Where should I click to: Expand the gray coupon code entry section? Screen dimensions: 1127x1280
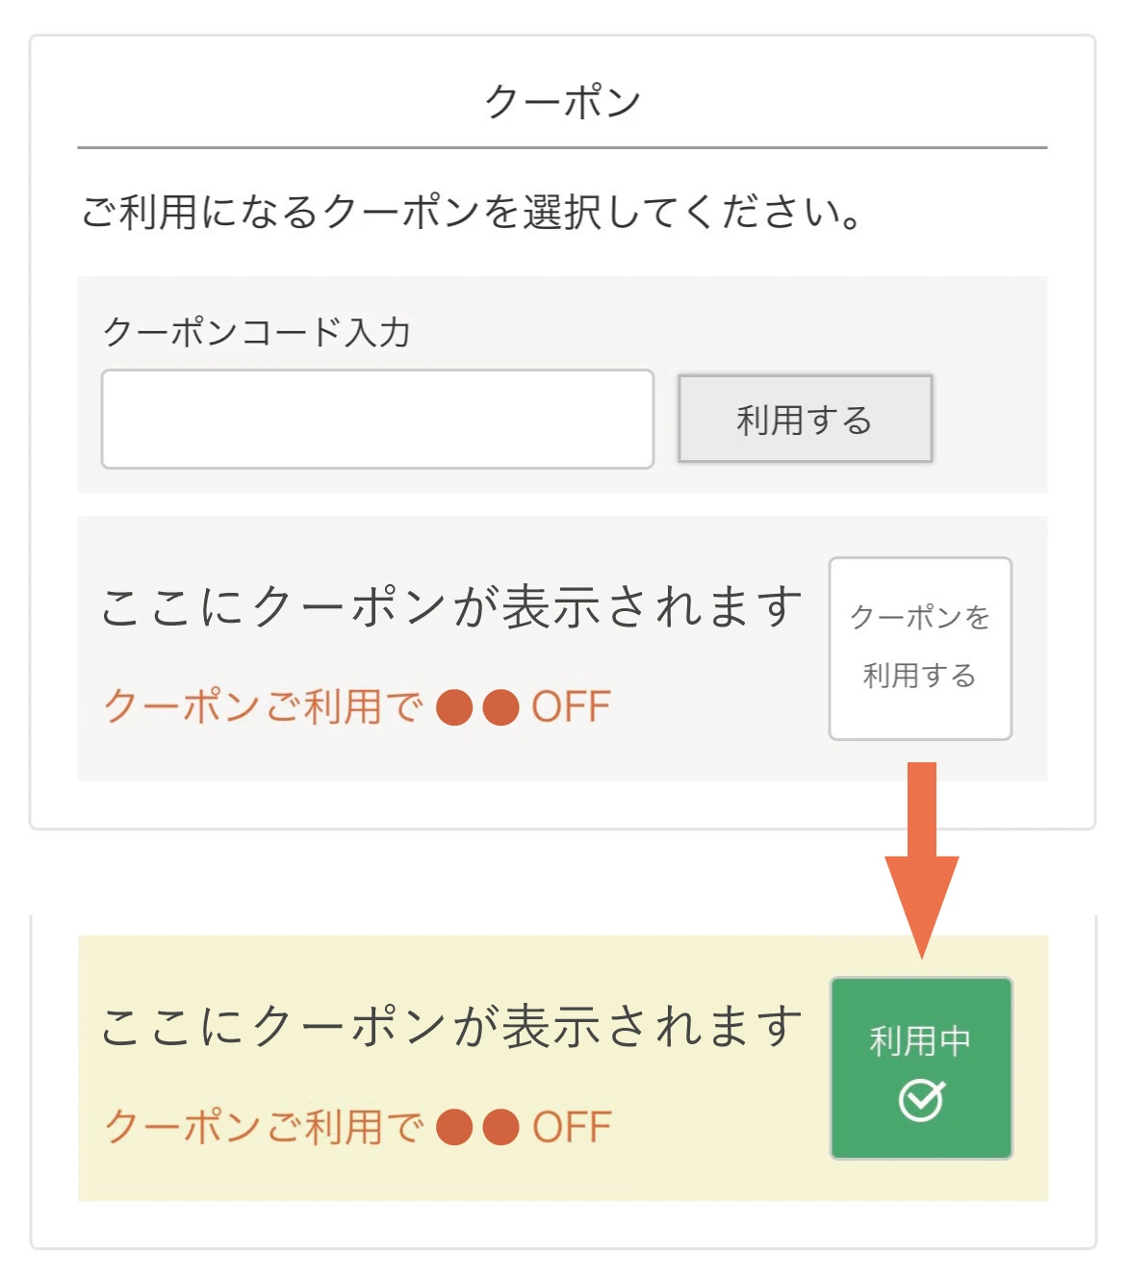tap(563, 385)
